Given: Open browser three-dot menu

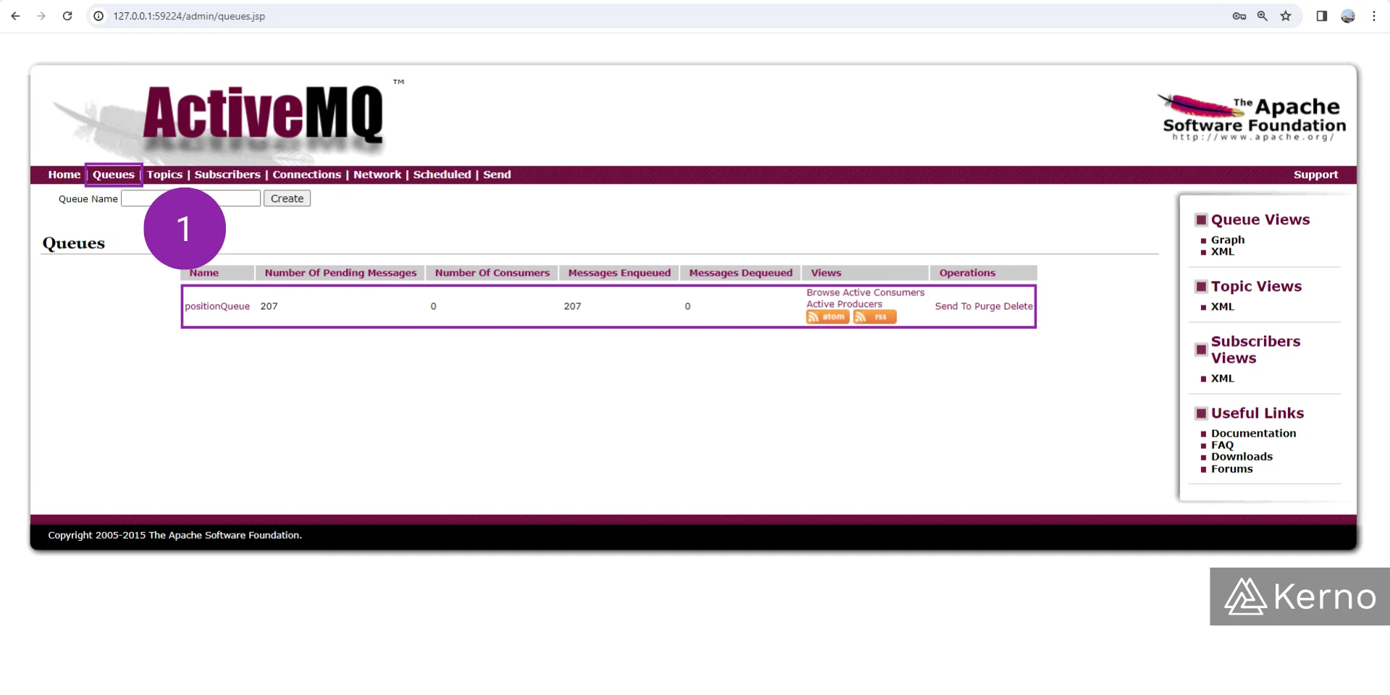Looking at the screenshot, I should click(1373, 16).
